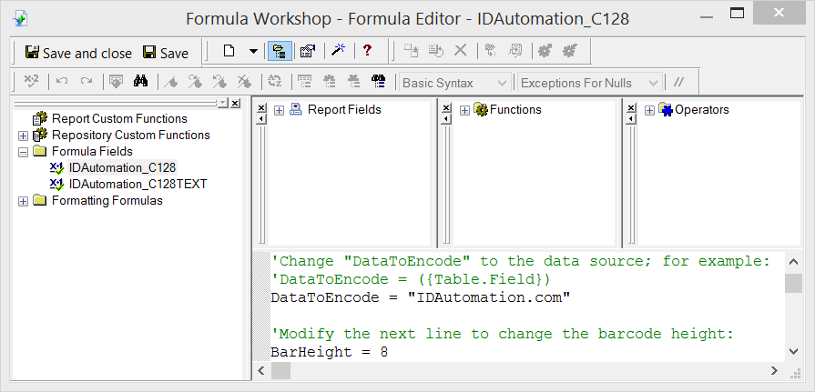
Task: Click the workshop tree panel's small dropdown arrow
Action: tap(223, 103)
